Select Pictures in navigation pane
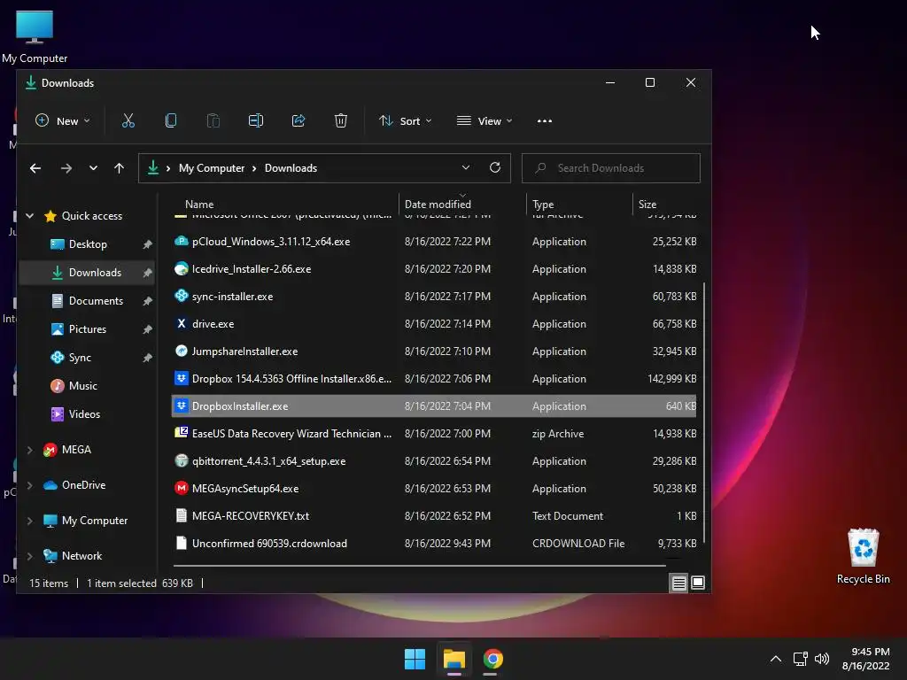This screenshot has height=680, width=907. tap(87, 329)
